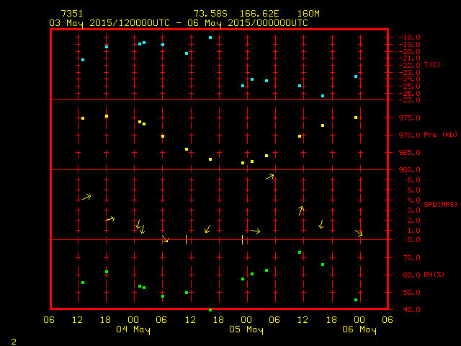Select the 73.58S latitude text

209,14
